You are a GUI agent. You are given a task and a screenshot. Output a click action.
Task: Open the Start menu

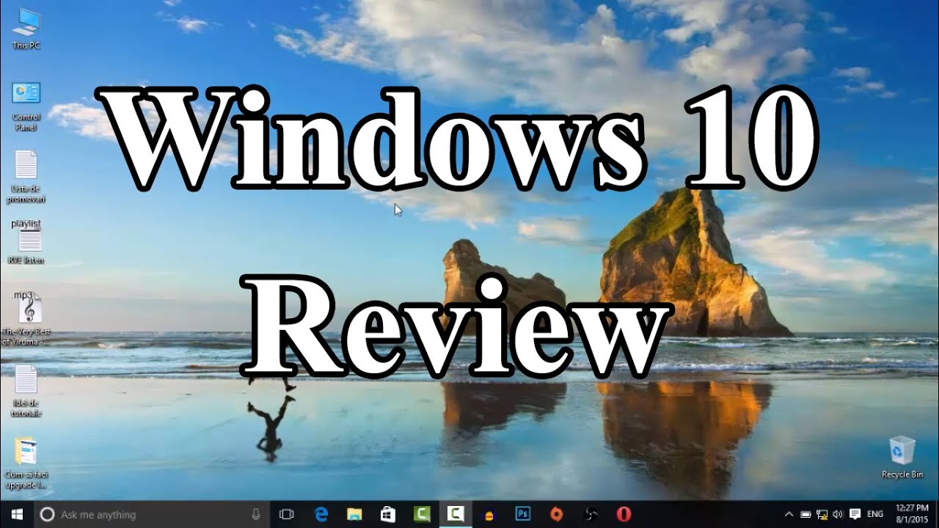tap(17, 515)
